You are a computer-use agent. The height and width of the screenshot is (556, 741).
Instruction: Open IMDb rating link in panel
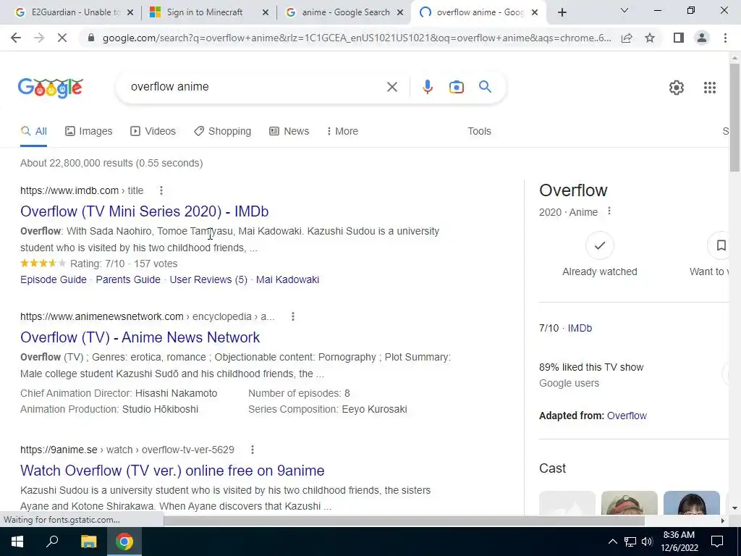[580, 328]
